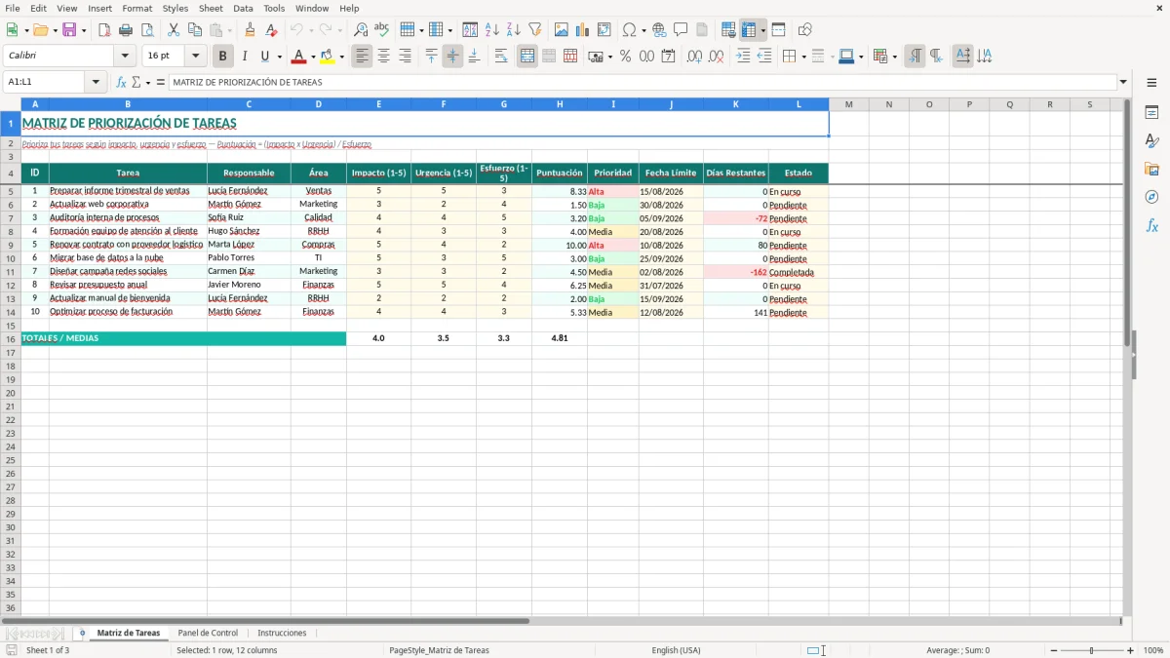Viewport: 1170px width, 658px height.
Task: Expand the Name Box dropdown
Action: coord(97,82)
